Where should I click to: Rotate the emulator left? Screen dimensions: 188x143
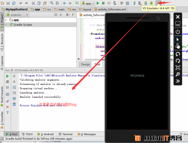point(178,54)
